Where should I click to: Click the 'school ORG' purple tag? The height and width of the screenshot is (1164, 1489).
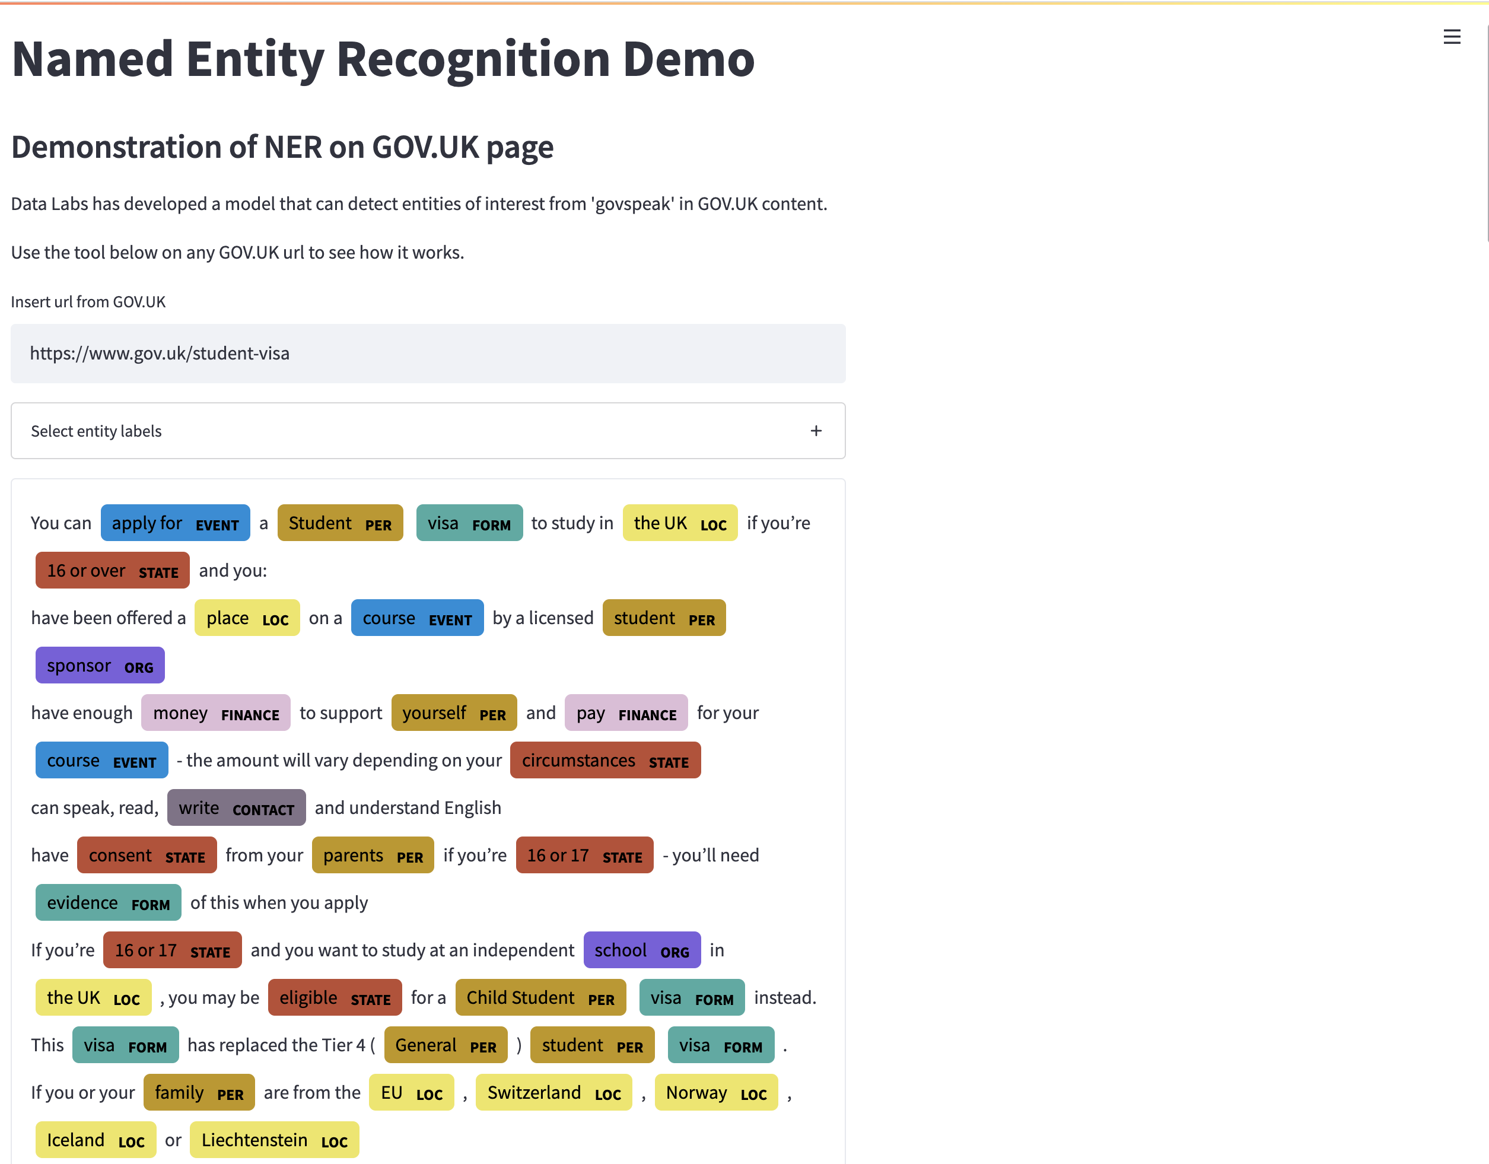(x=641, y=950)
